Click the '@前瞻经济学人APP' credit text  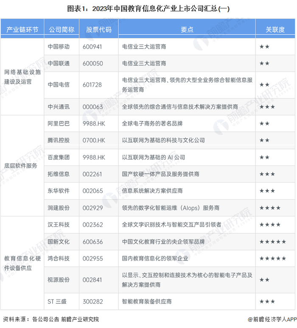[x=272, y=320]
